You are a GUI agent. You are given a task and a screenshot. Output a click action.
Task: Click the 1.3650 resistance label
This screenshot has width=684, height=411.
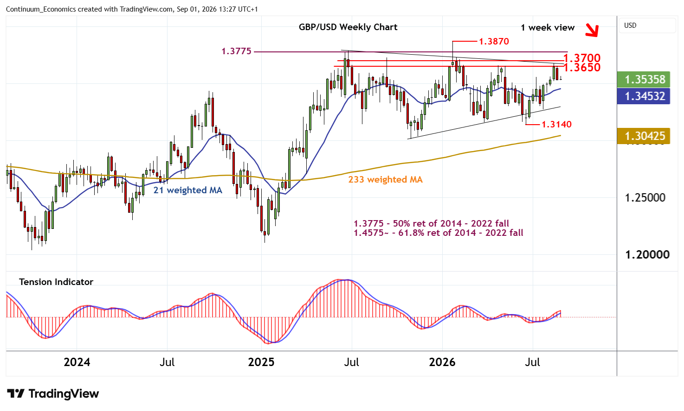582,68
